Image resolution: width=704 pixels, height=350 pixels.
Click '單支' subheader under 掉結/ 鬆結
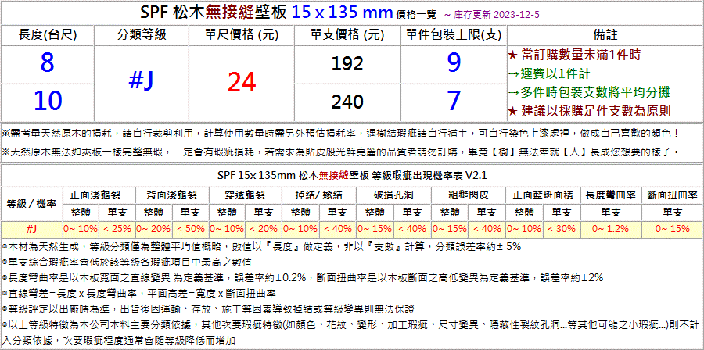tap(337, 212)
